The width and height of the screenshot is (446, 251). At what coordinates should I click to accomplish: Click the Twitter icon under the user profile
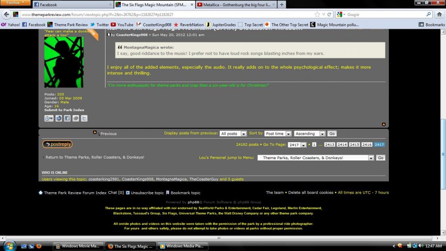tap(84, 118)
